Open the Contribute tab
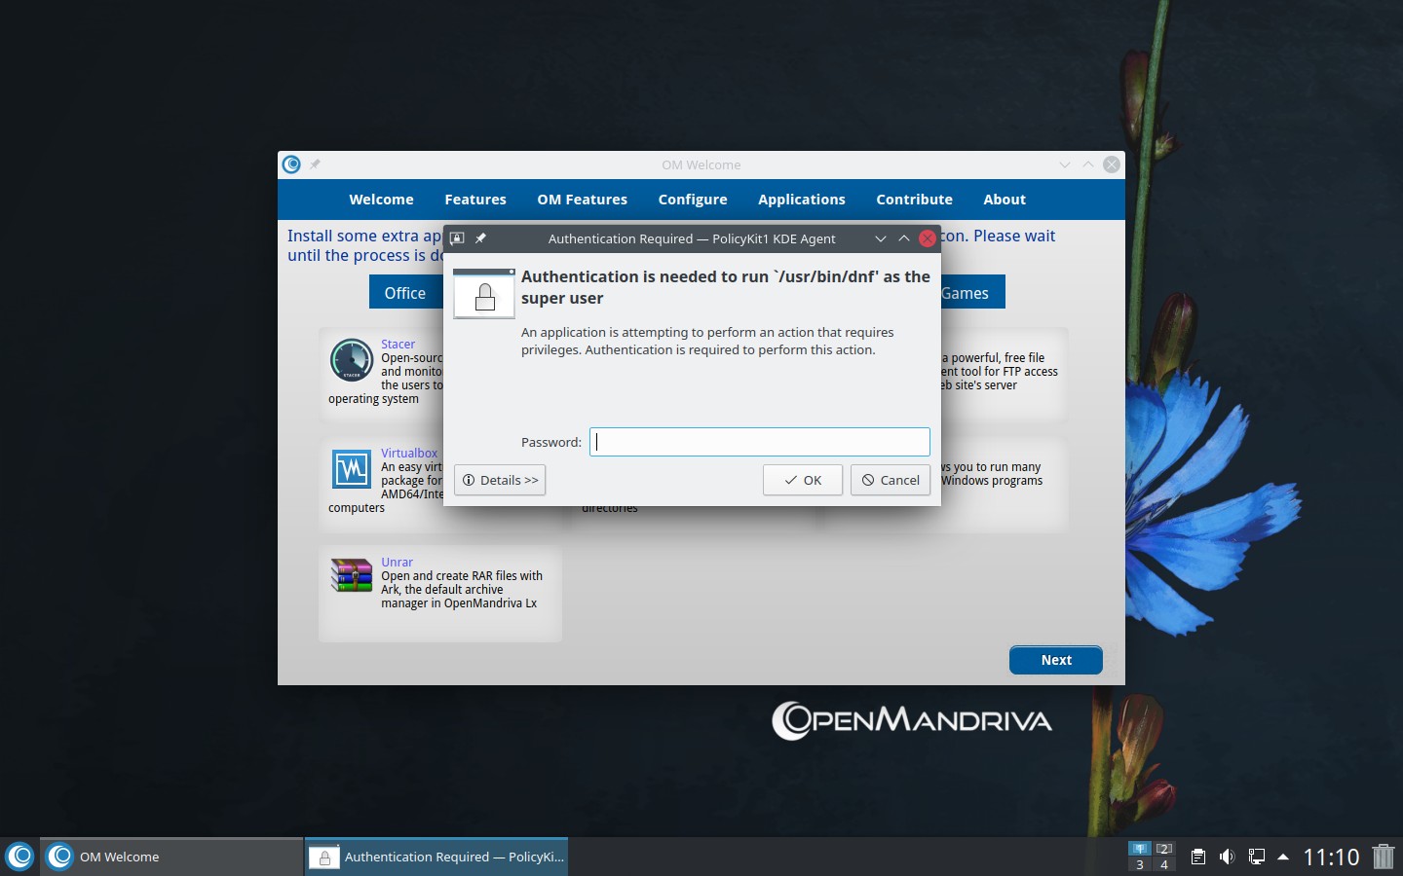1403x876 pixels. 914,200
